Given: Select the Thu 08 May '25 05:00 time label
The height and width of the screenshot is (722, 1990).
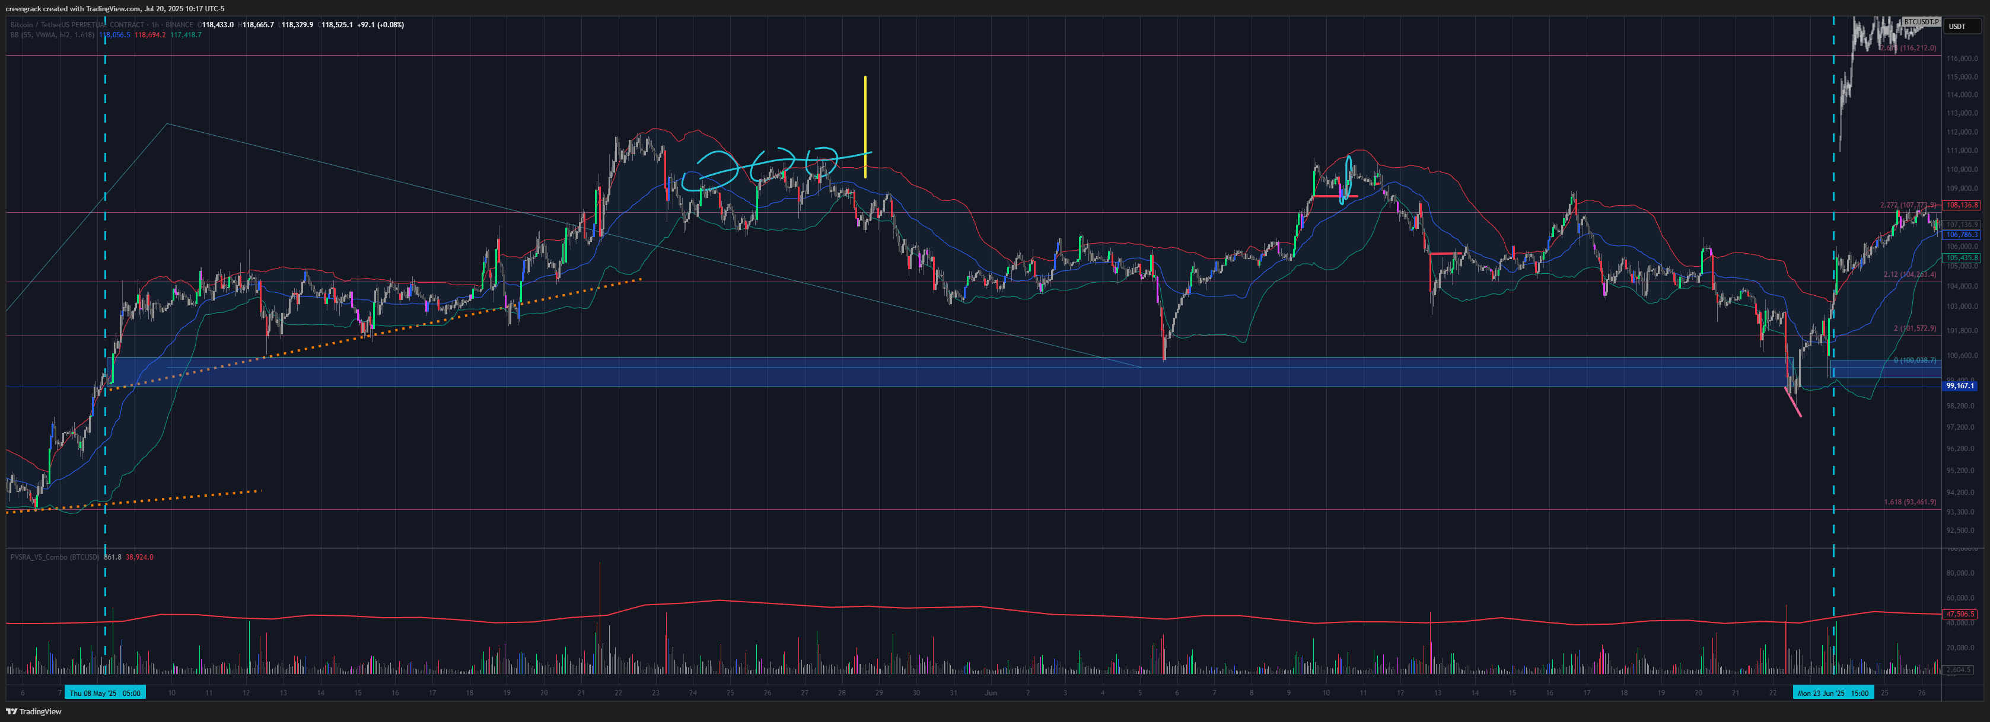Looking at the screenshot, I should 105,692.
